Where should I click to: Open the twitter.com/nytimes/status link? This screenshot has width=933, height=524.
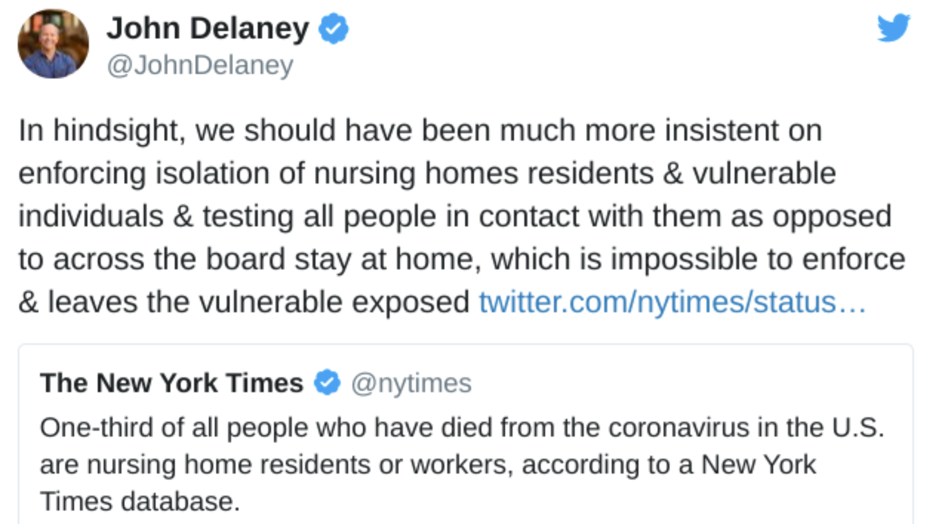click(672, 302)
